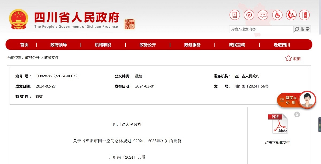Click the door login icon
321x164 pixels.
pos(304,15)
